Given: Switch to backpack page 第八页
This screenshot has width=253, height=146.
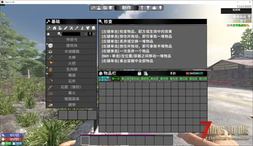Looking at the screenshot, I should click(x=184, y=79).
